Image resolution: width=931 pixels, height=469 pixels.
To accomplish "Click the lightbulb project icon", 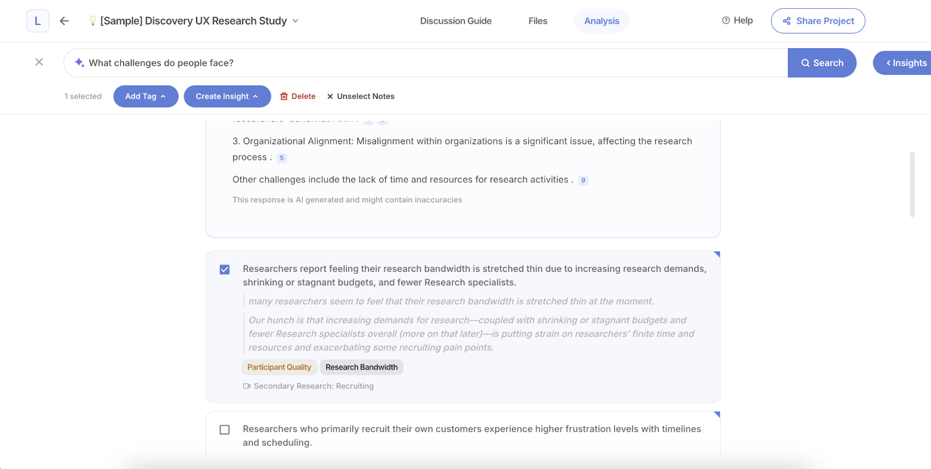I will coord(93,21).
